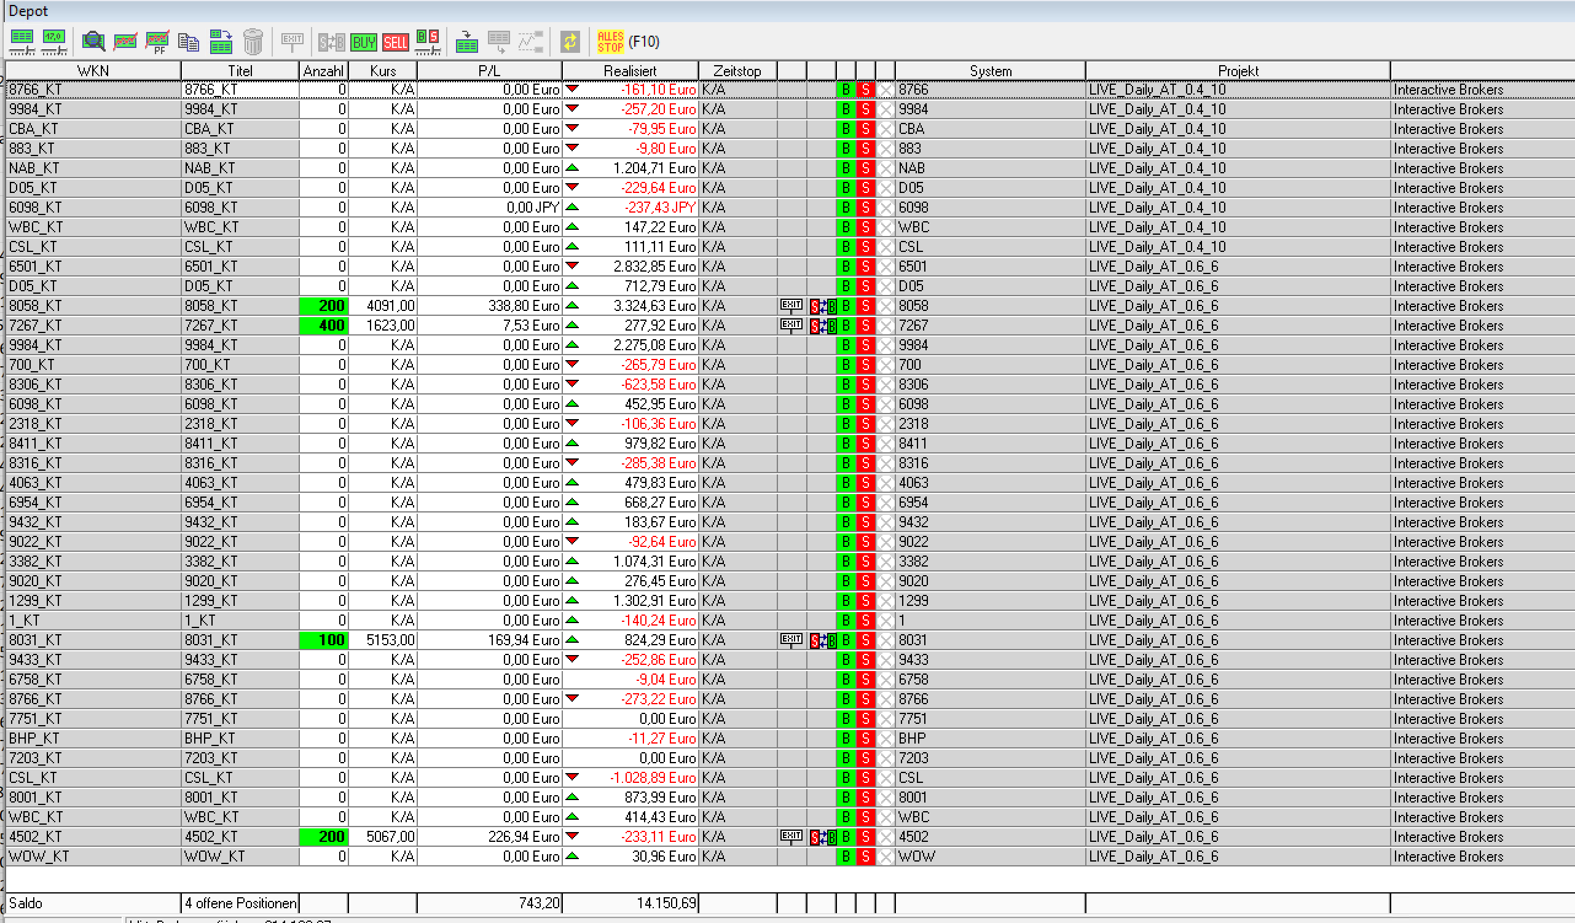Screen dimensions: 1575x923
Task: Click the import into table arrow icon
Action: click(466, 42)
